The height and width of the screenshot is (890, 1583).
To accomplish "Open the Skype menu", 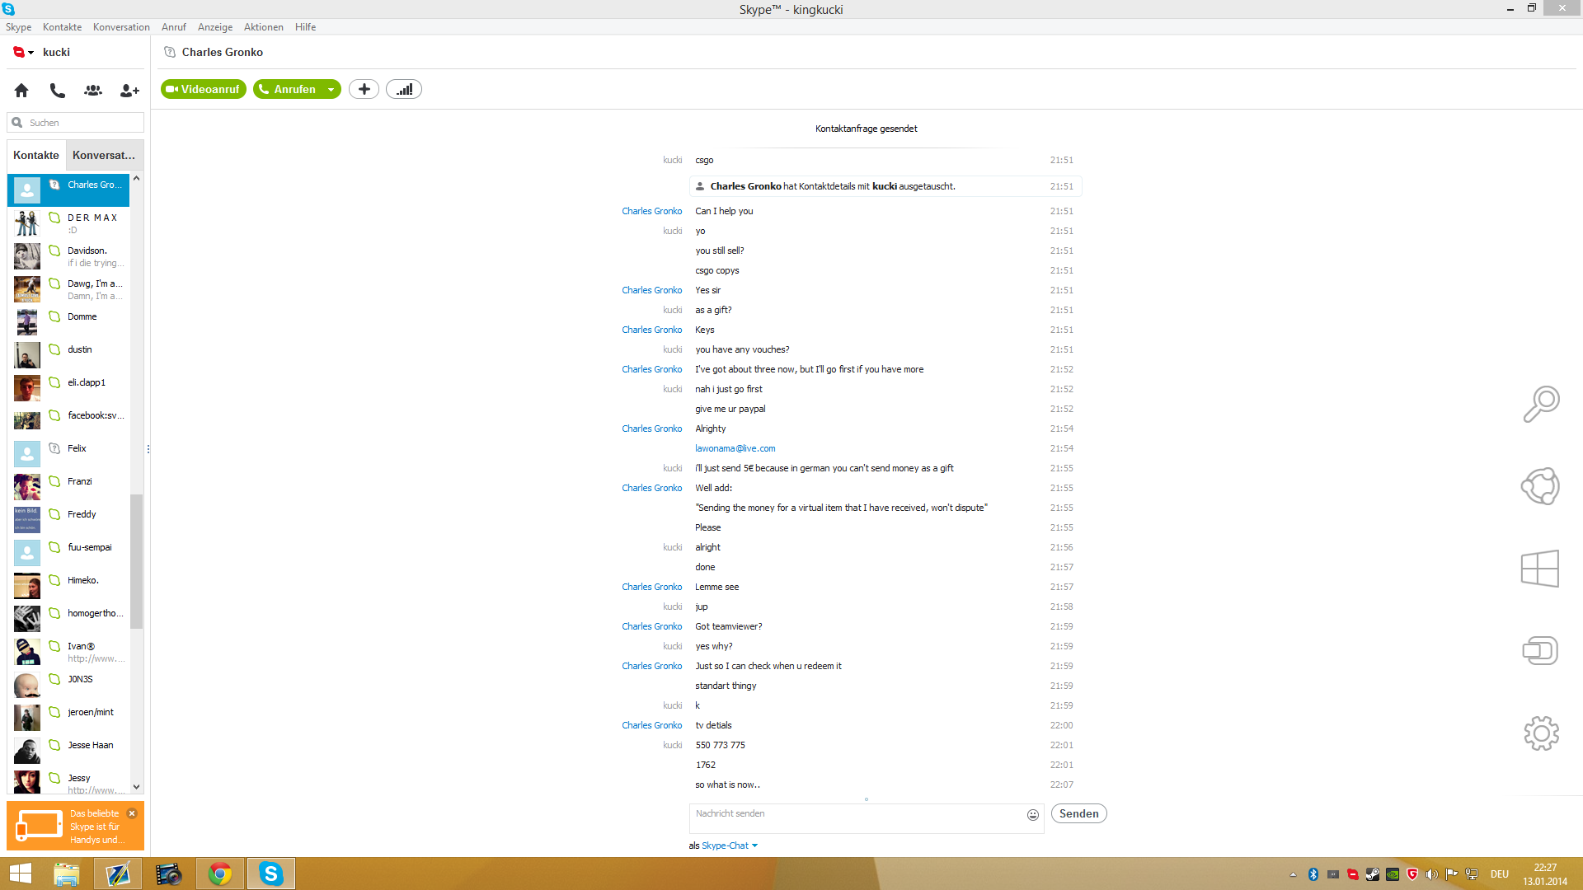I will coord(18,27).
